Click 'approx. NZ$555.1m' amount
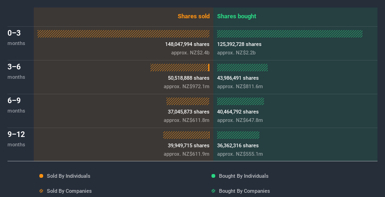 point(240,154)
